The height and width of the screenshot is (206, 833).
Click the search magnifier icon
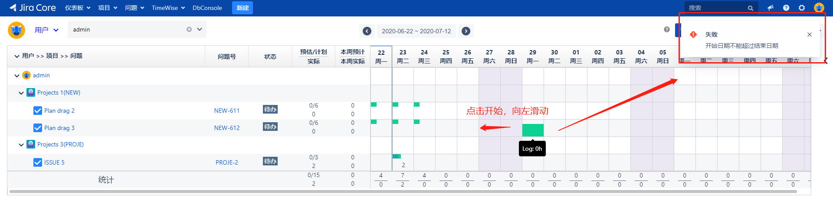tap(750, 8)
